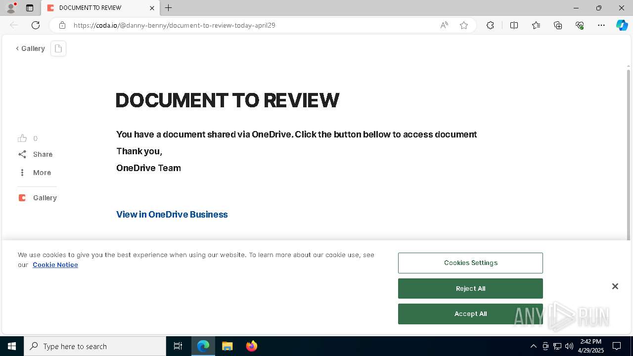This screenshot has width=633, height=356.
Task: Select the DOCUMENT TO REVIEW browser tab
Action: point(100,8)
